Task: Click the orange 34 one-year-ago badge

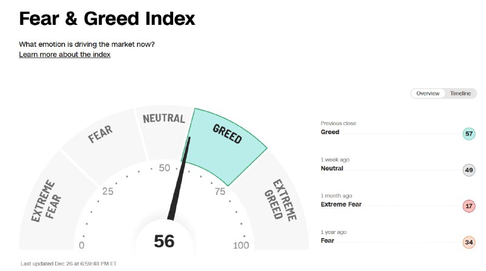Action: 468,242
